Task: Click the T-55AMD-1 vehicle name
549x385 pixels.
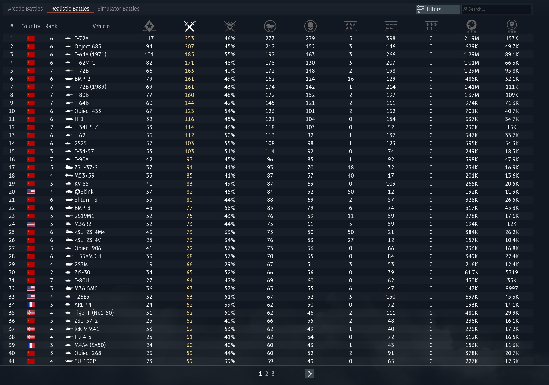Action: tap(88, 256)
